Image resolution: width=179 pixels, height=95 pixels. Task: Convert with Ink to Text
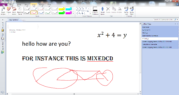[126, 11]
